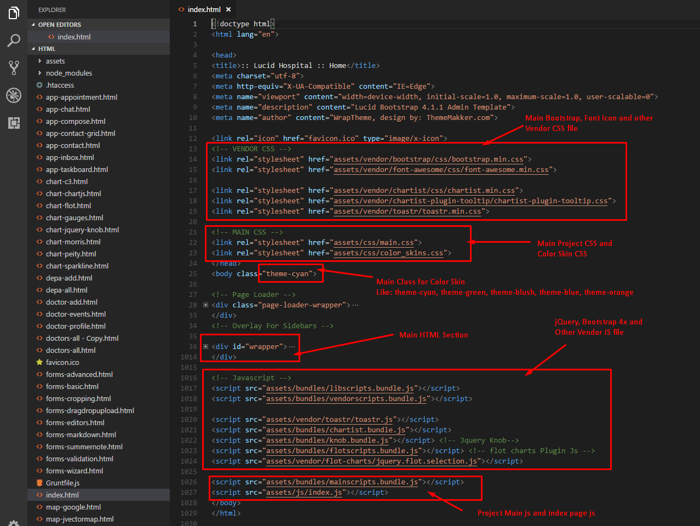Viewport: 700px width, 526px height.
Task: Switch to the index.html tab
Action: point(204,9)
